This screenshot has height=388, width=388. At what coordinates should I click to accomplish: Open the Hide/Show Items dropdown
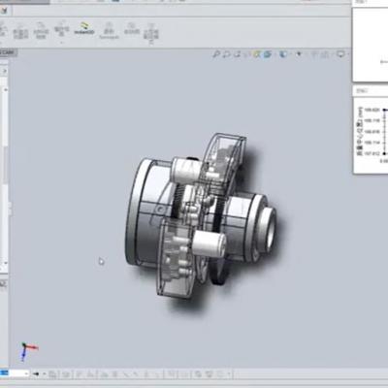pos(299,54)
